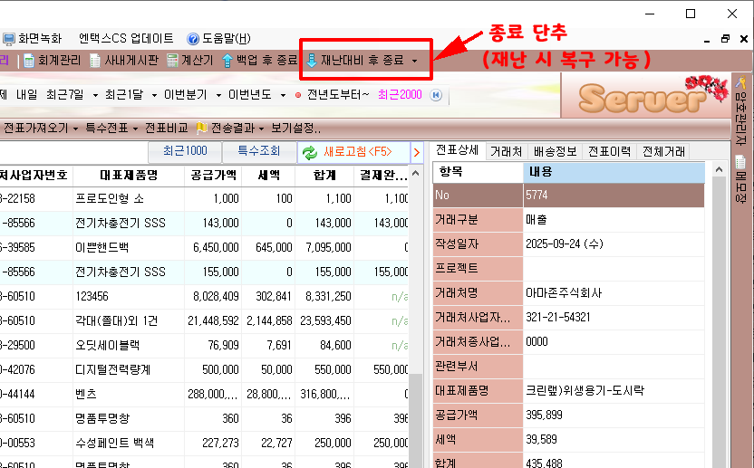
Task: Click the 최근1000 button
Action: click(x=185, y=151)
